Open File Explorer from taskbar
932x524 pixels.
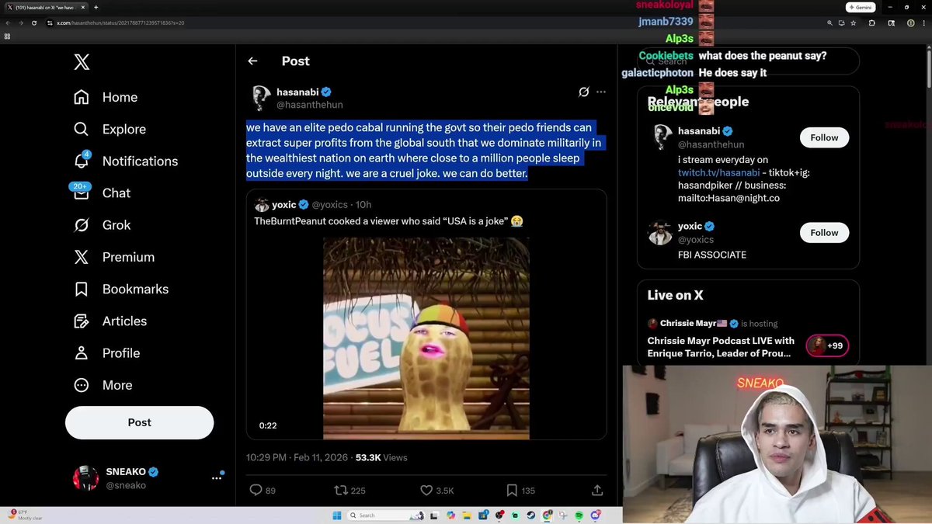[467, 515]
